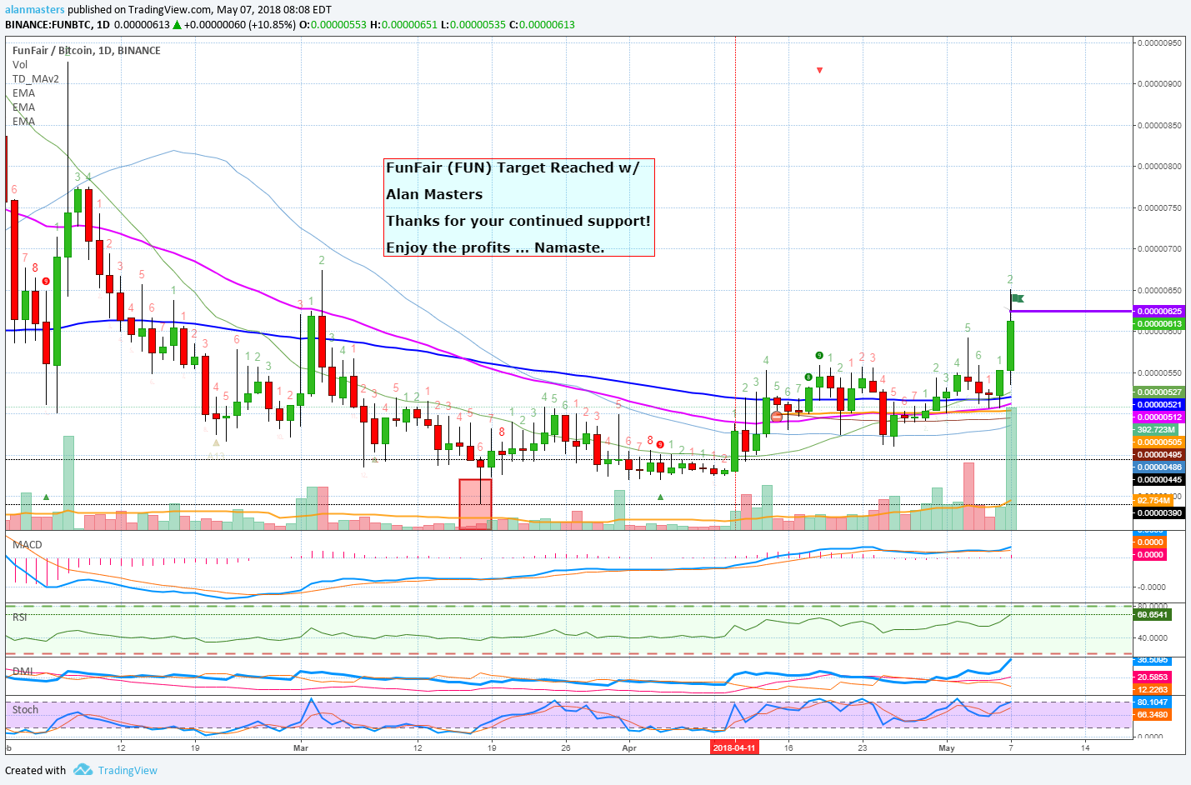Image resolution: width=1191 pixels, height=785 pixels.
Task: Click the Mar label on the time axis
Action: point(301,747)
